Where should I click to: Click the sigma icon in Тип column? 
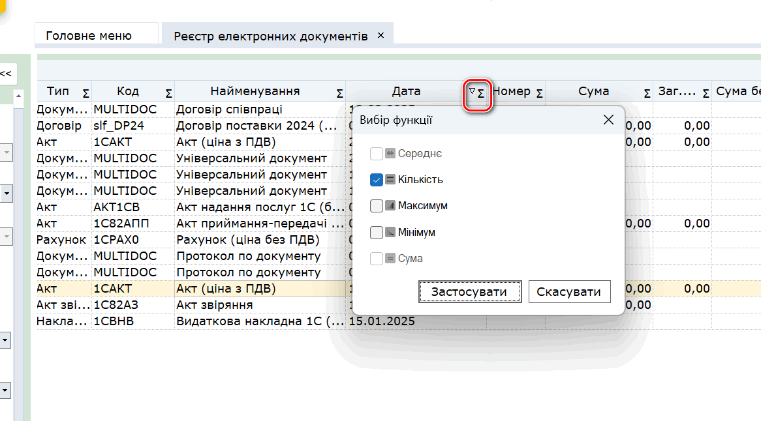86,93
